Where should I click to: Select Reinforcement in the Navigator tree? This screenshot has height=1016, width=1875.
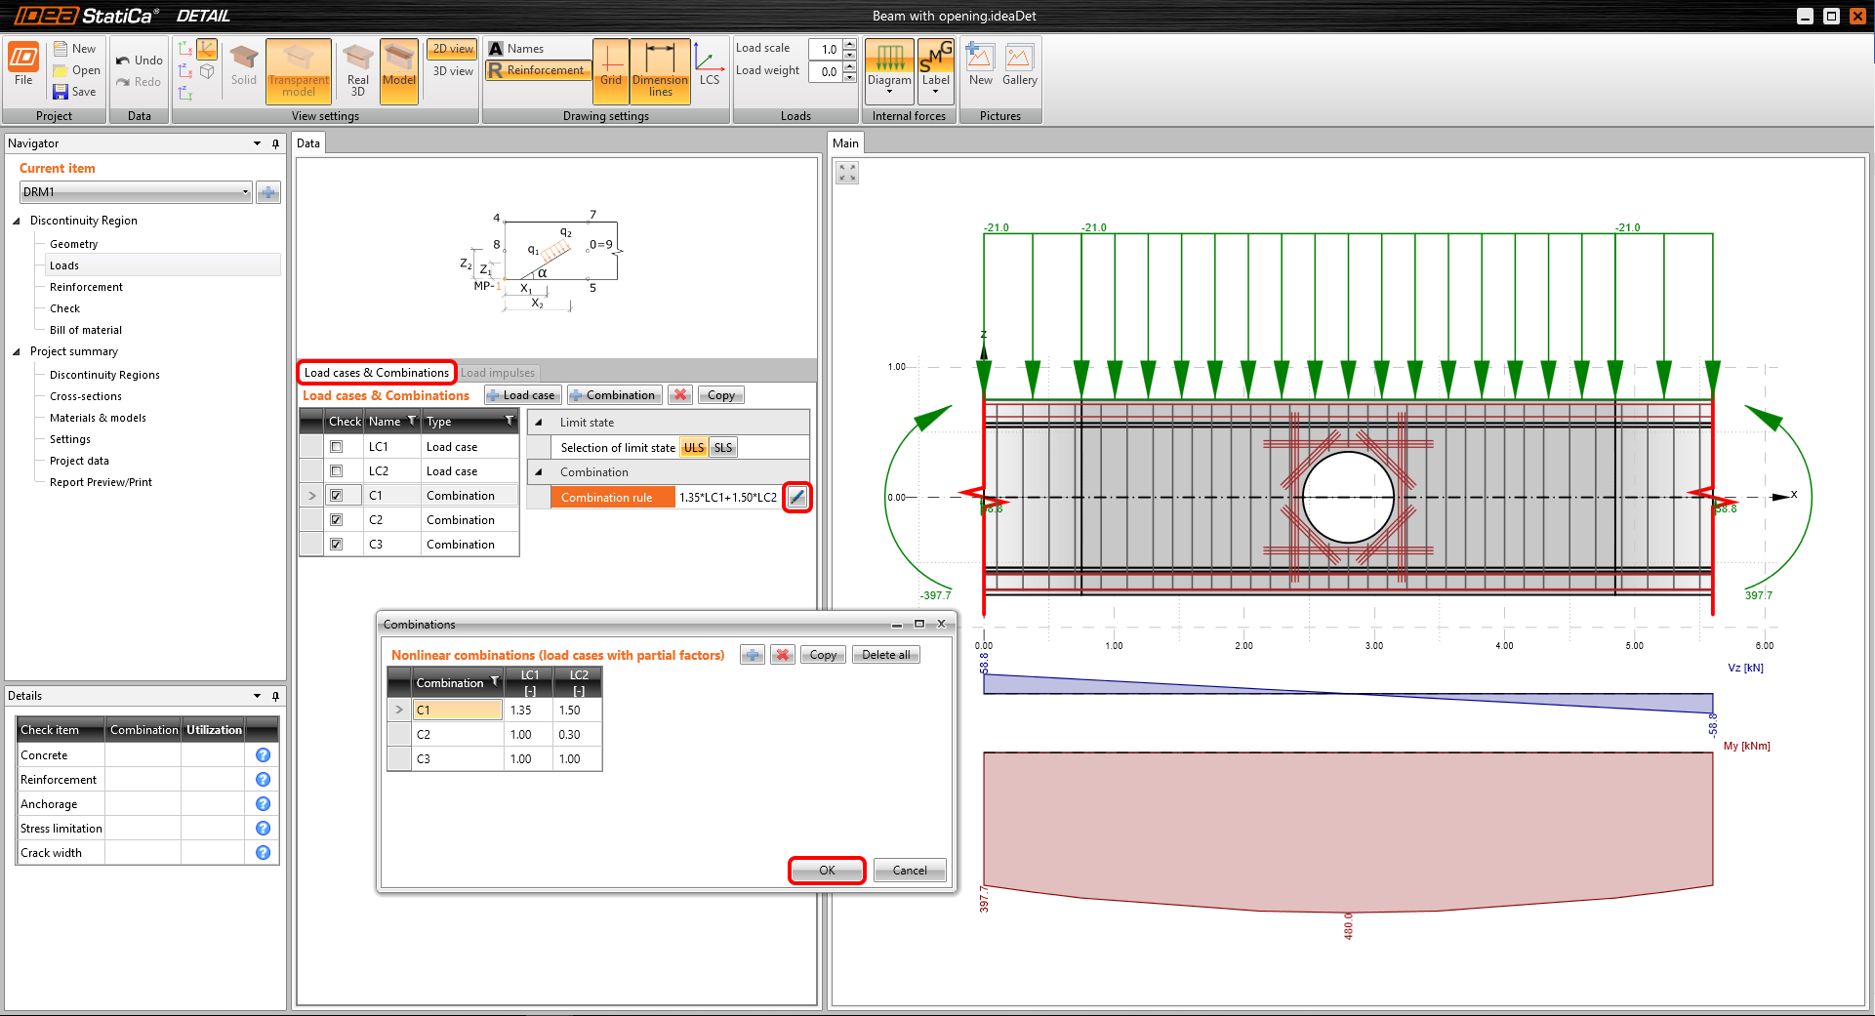tap(86, 287)
